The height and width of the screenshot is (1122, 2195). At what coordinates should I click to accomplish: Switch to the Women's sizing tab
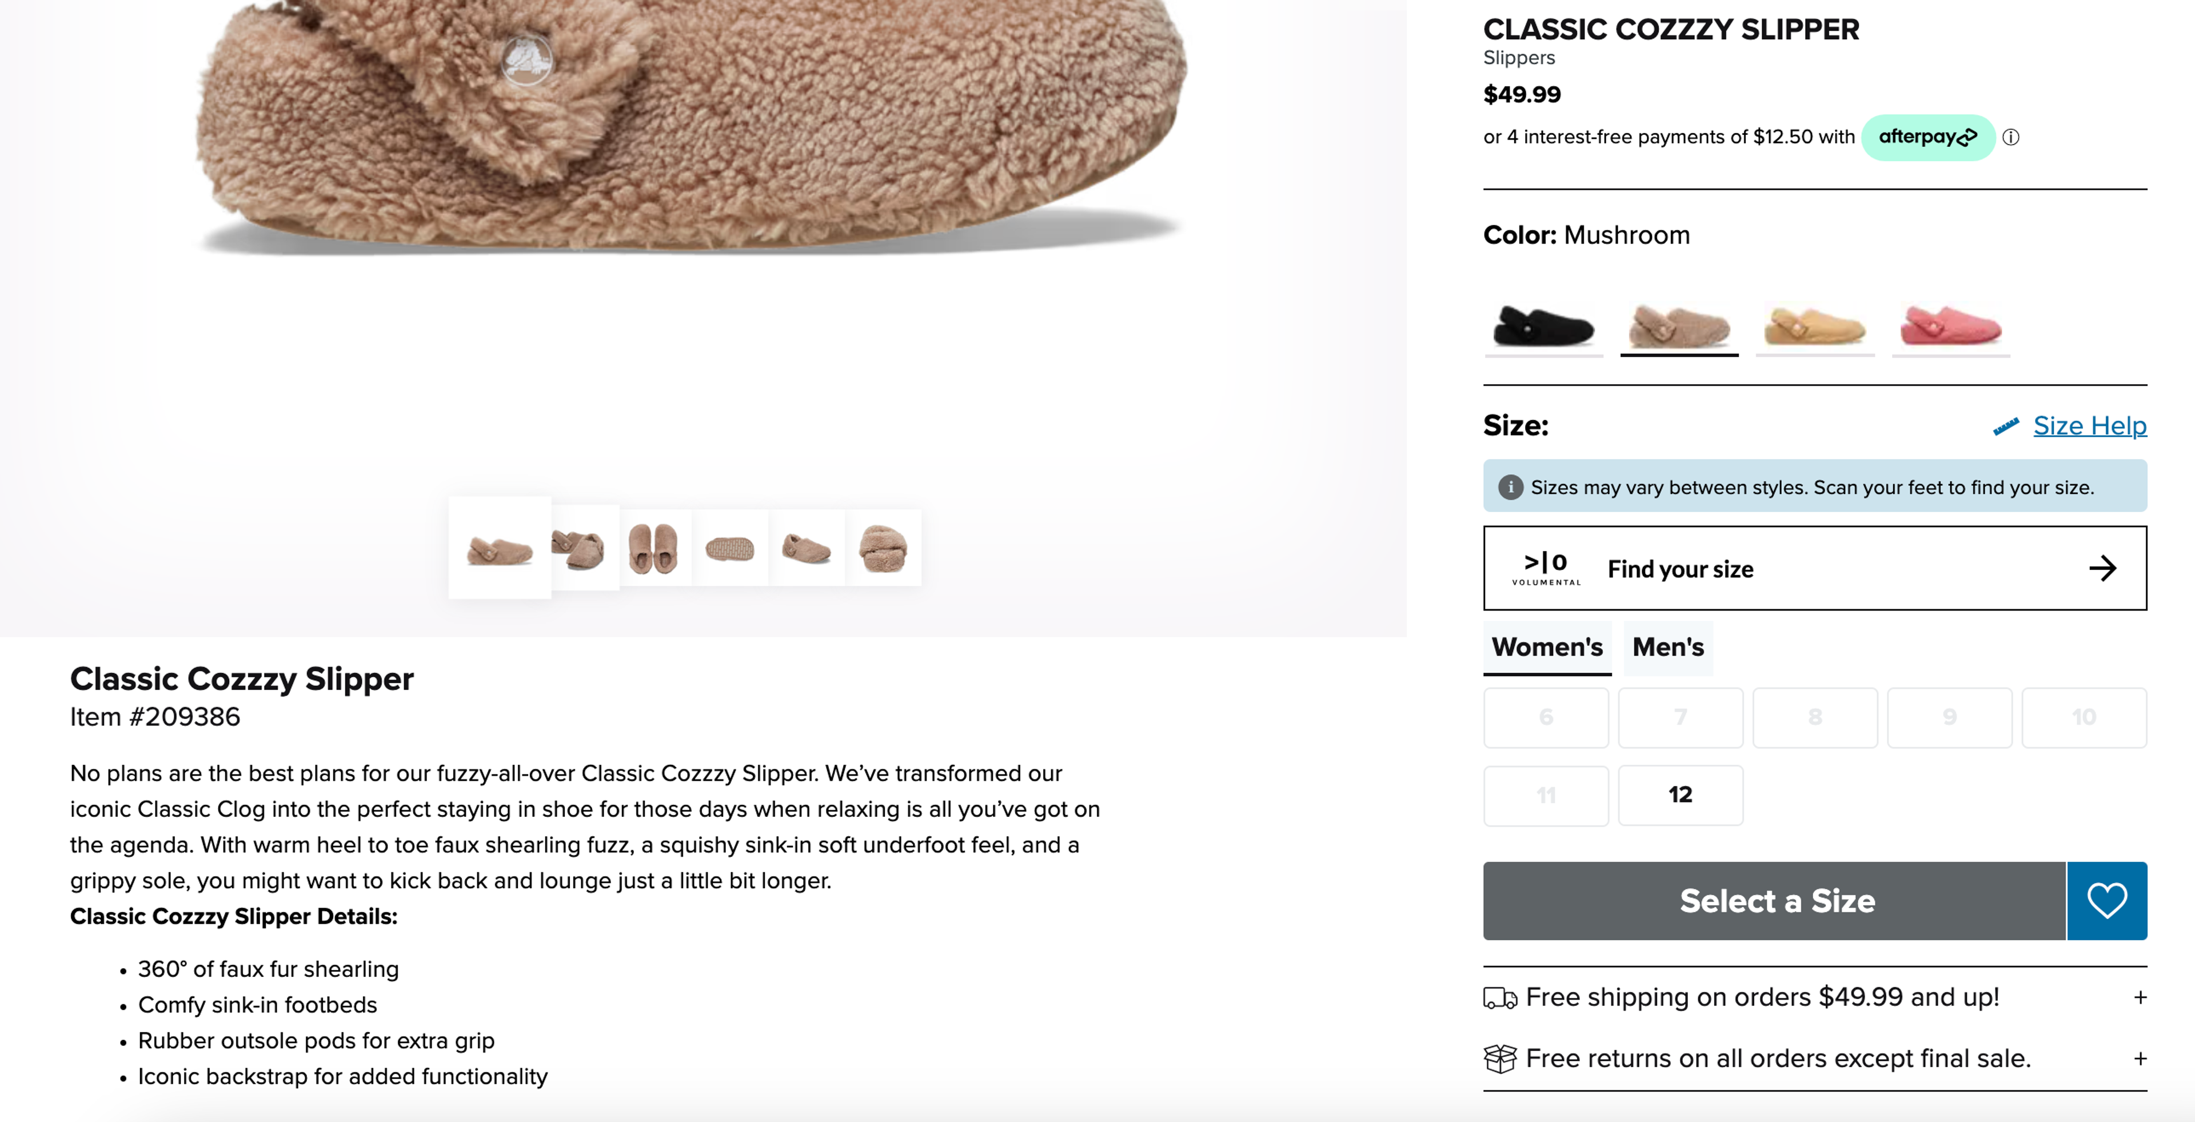[1547, 648]
